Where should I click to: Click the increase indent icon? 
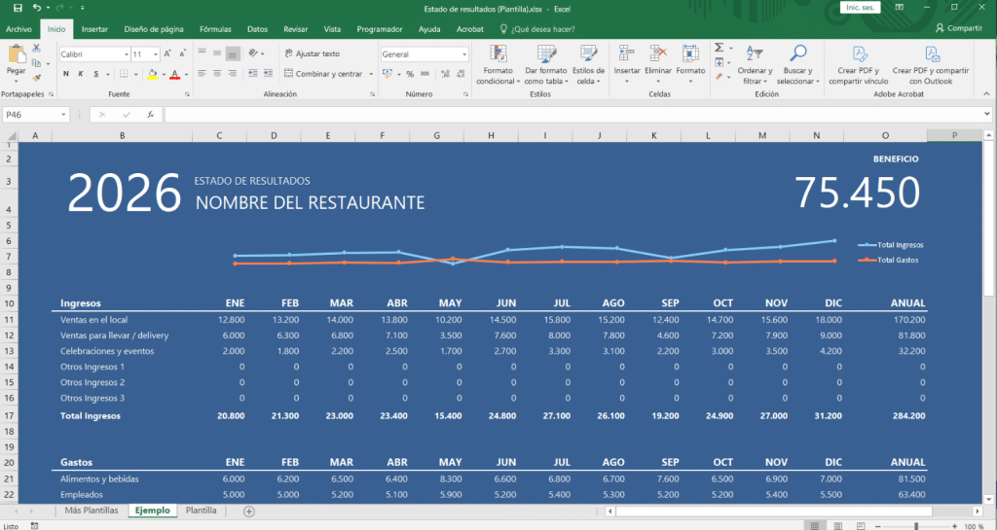tap(269, 74)
